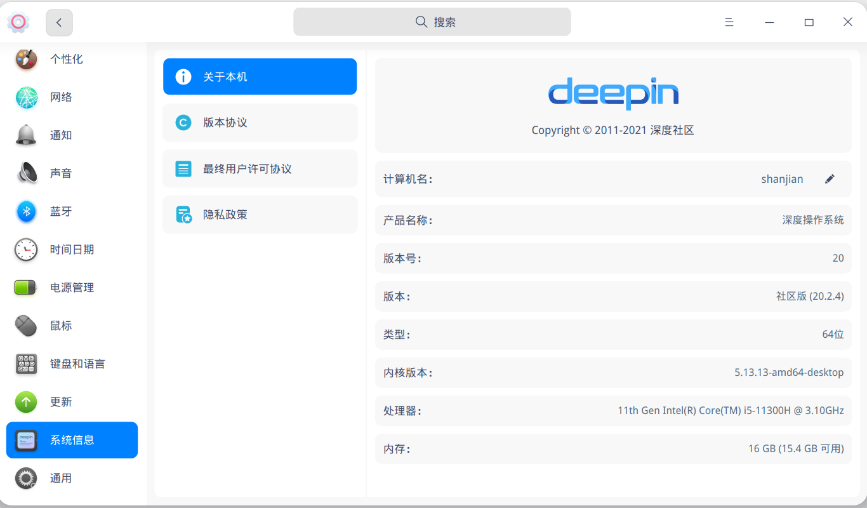Click the 处理器 label
This screenshot has width=867, height=508.
pyautogui.click(x=402, y=411)
